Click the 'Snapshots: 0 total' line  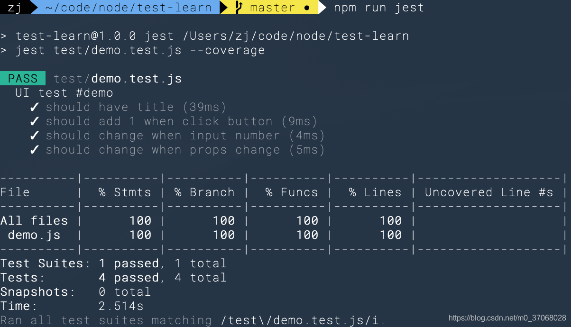point(75,292)
